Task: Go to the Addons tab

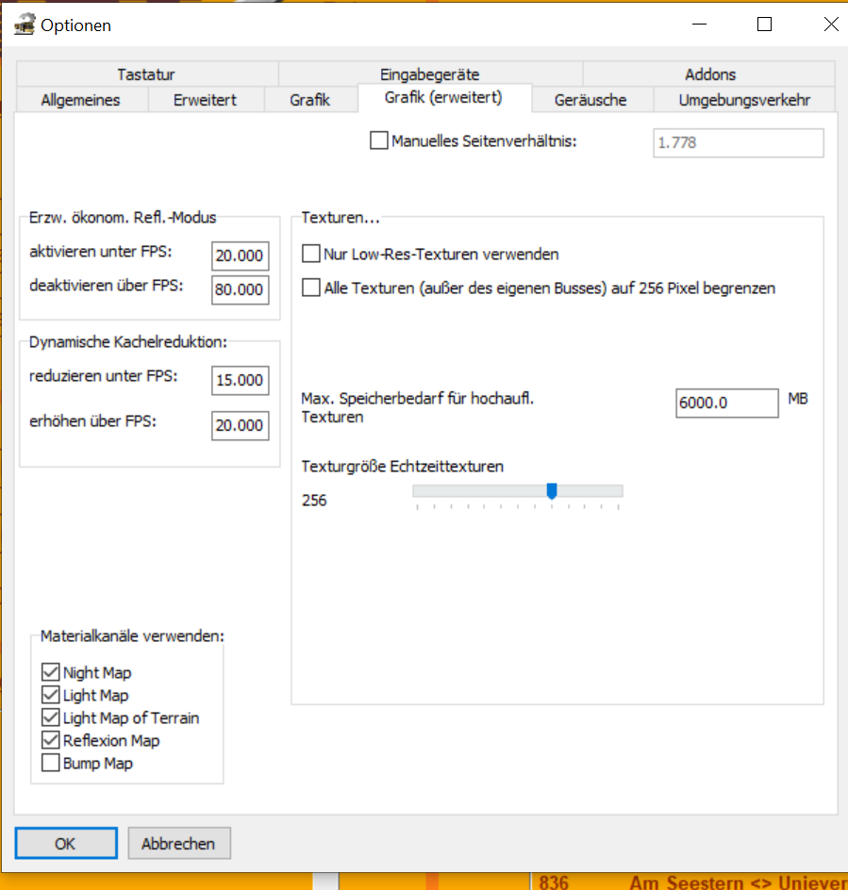Action: tap(709, 74)
